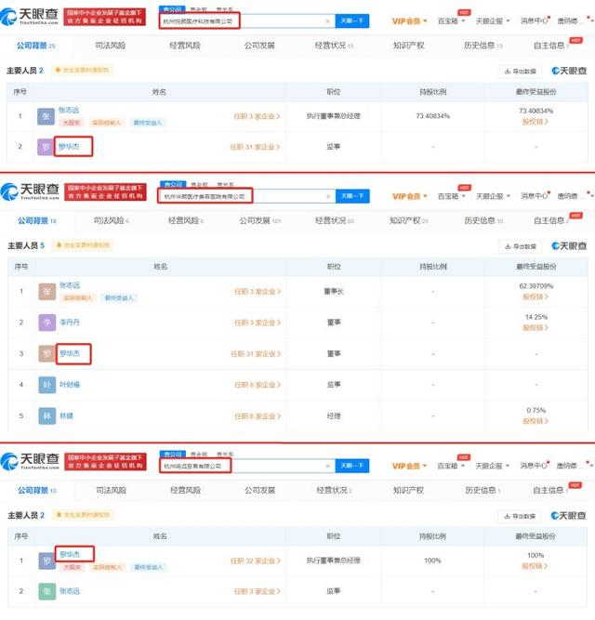595x620 pixels.
Task: Click 叶财福's blue avatar icon
Action: (x=47, y=385)
